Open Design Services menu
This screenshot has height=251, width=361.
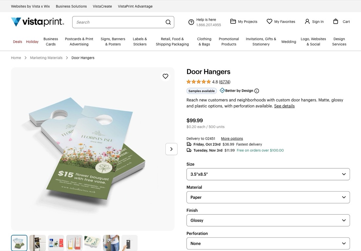click(339, 41)
